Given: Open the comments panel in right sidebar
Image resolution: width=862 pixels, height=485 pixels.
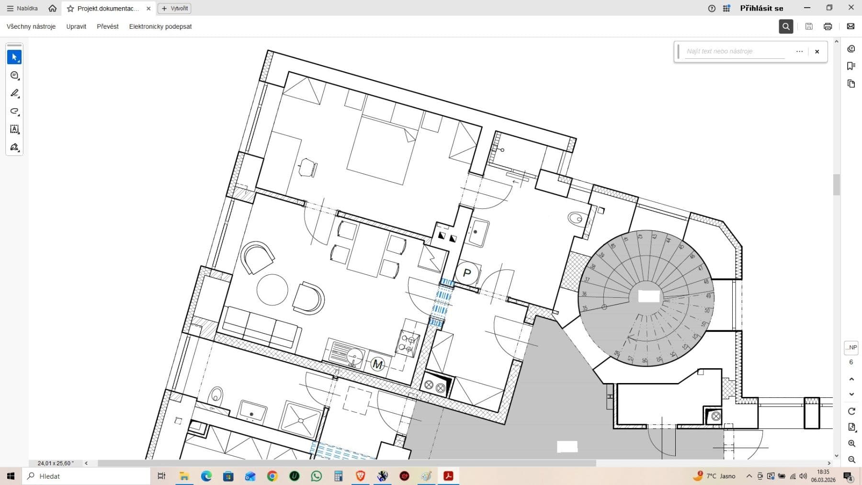Looking at the screenshot, I should 852,48.
